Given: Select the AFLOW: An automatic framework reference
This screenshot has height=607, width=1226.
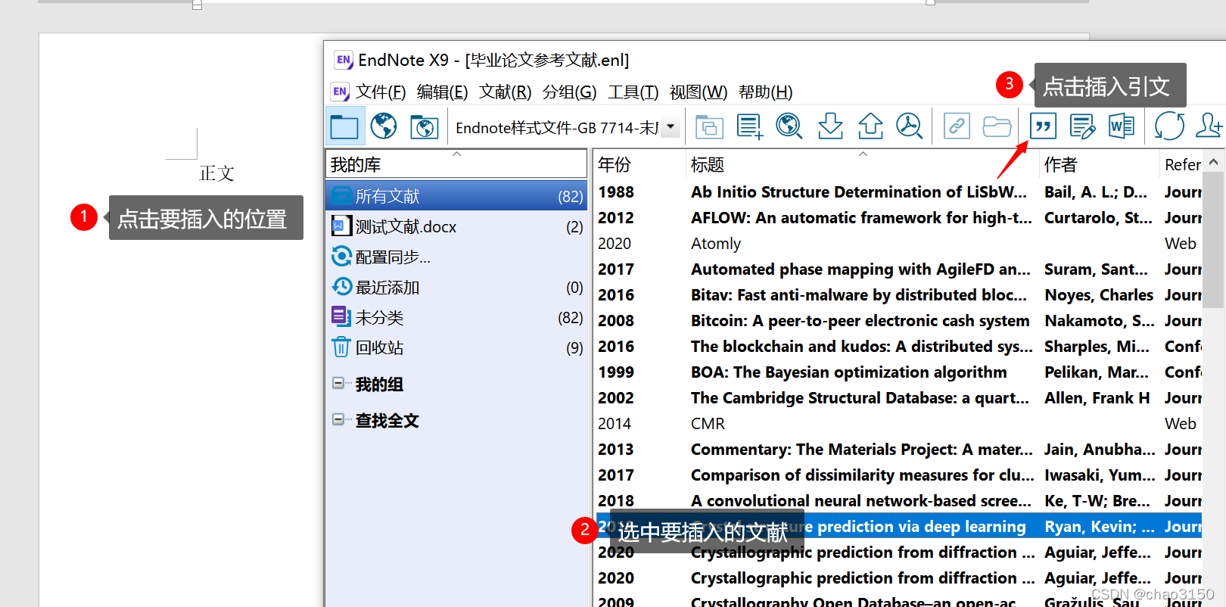Looking at the screenshot, I should pos(898,218).
